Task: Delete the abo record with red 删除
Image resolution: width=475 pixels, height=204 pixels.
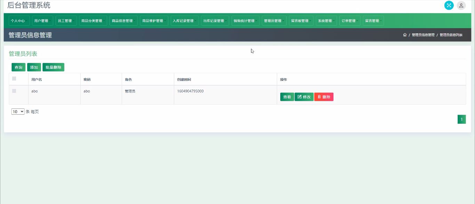Action: [324, 97]
